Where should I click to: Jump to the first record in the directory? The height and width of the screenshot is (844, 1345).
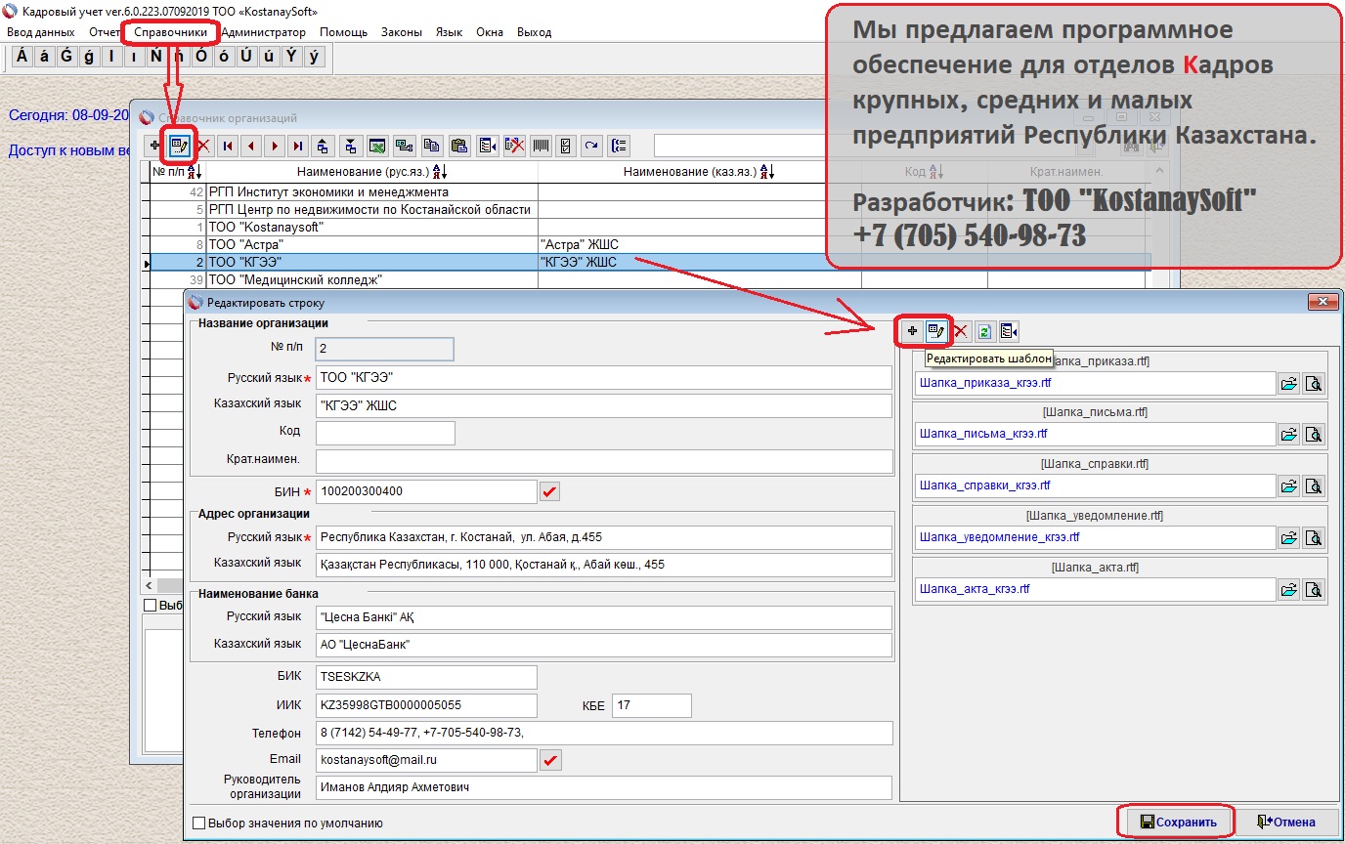click(x=228, y=147)
